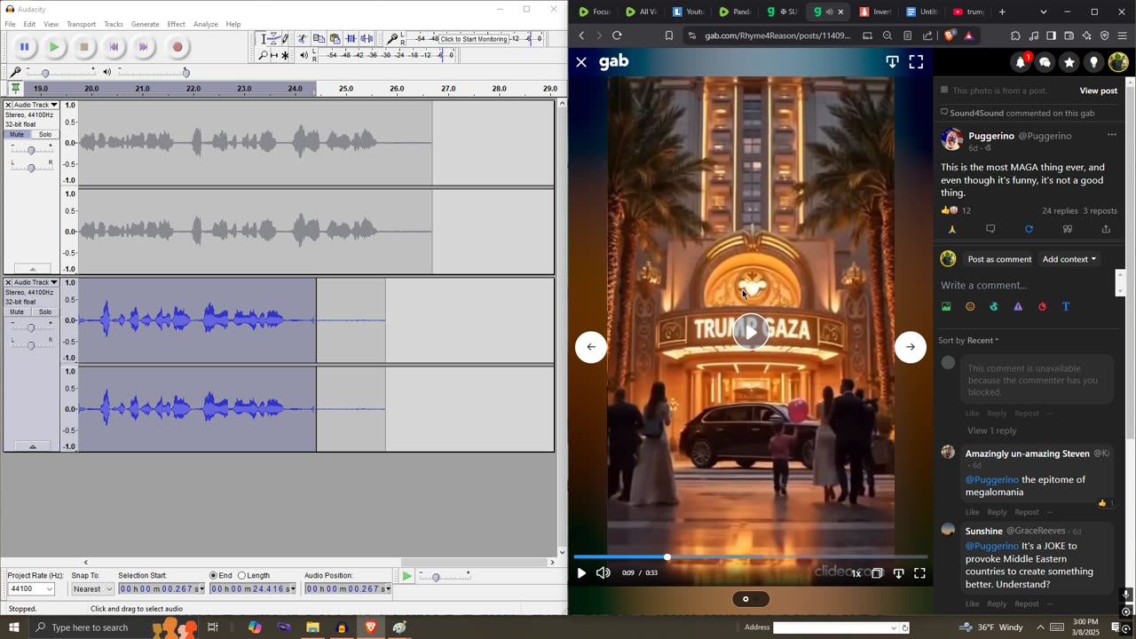1136x639 pixels.
Task: Select the Selection (I-beam) tool
Action: 264,39
